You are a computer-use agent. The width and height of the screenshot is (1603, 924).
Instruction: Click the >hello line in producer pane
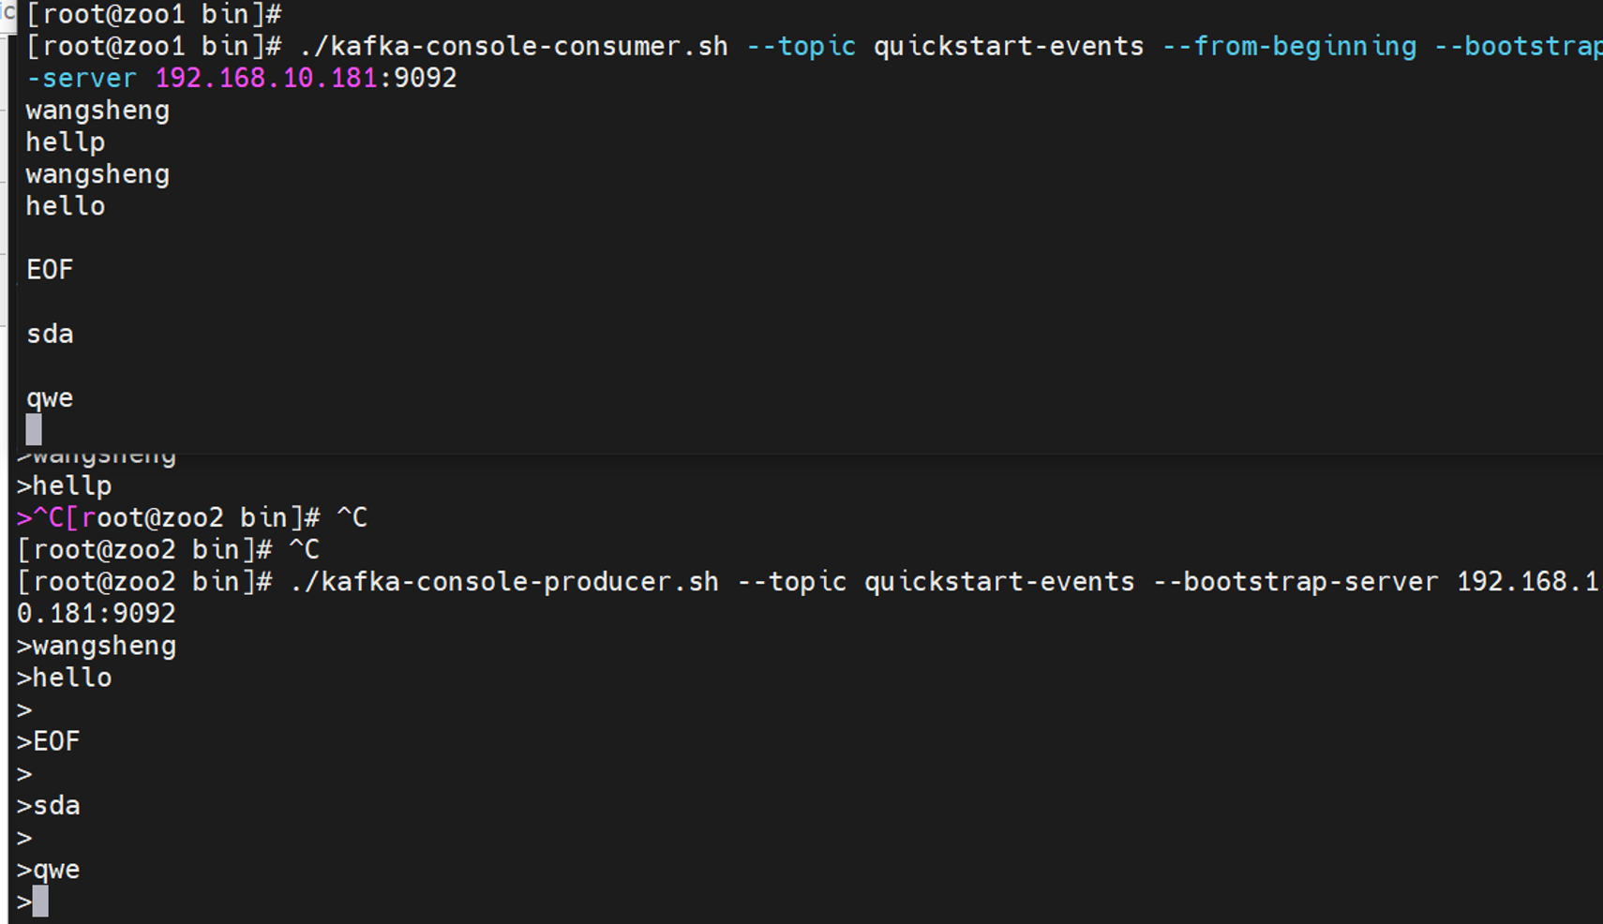65,678
